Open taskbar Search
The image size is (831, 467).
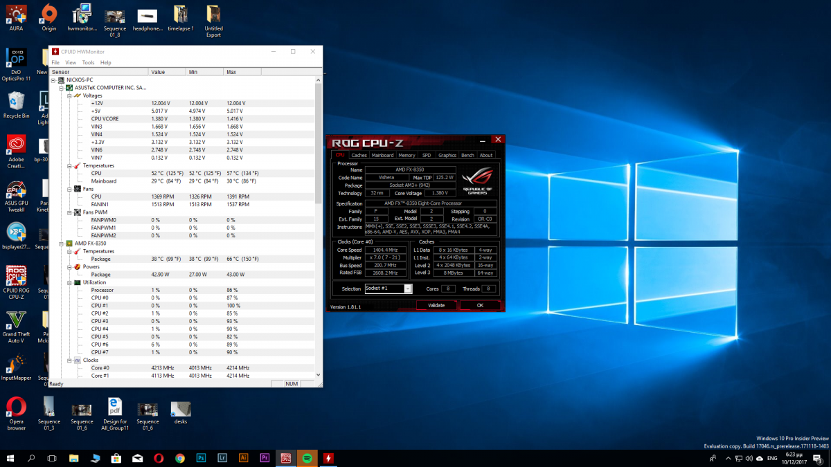(x=31, y=458)
